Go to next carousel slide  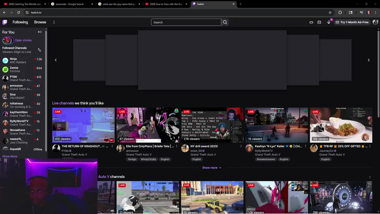coord(368,60)
